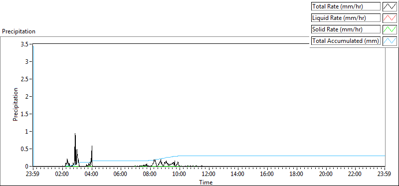The width and height of the screenshot is (399, 186).
Task: Click the Precipitation graph caption above the plot
Action: coord(18,31)
